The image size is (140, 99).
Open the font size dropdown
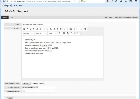52,33
